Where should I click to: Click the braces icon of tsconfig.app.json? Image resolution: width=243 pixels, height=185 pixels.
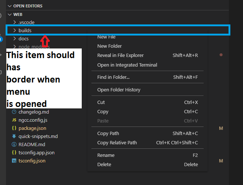[14, 152]
